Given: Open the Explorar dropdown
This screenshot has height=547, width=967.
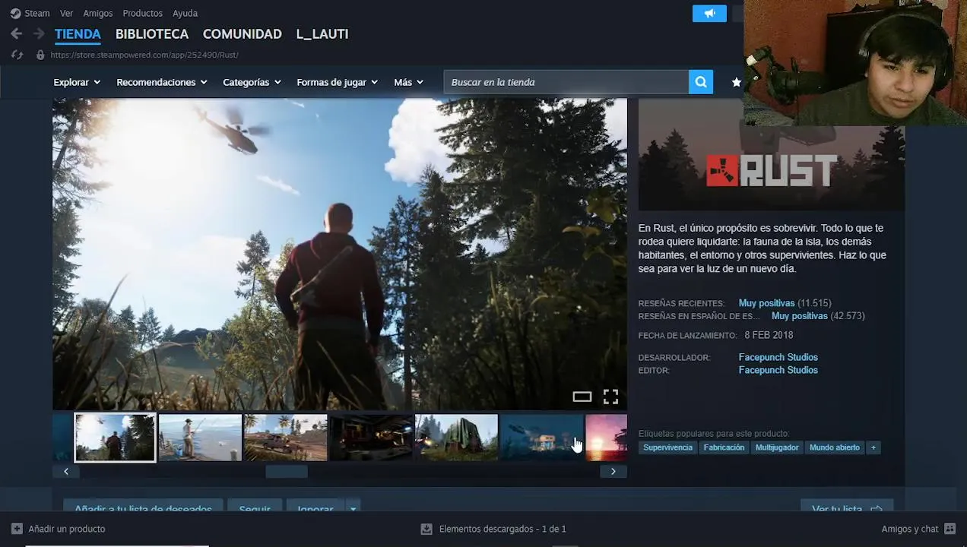Looking at the screenshot, I should coord(77,82).
